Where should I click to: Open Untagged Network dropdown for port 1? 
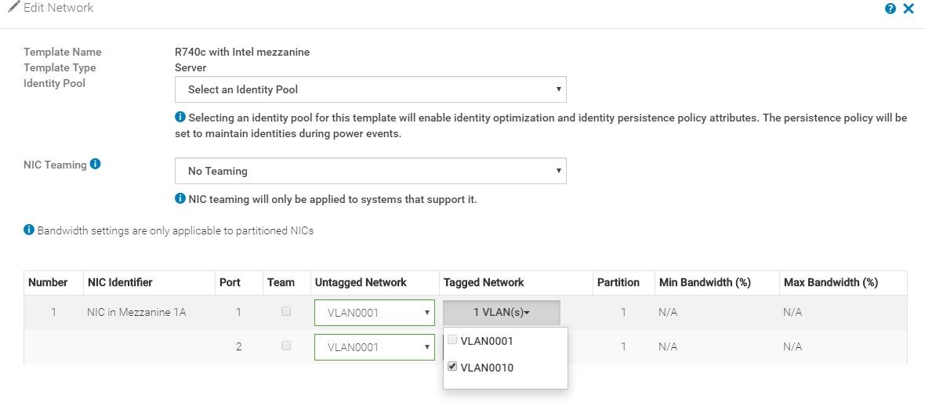click(x=375, y=313)
